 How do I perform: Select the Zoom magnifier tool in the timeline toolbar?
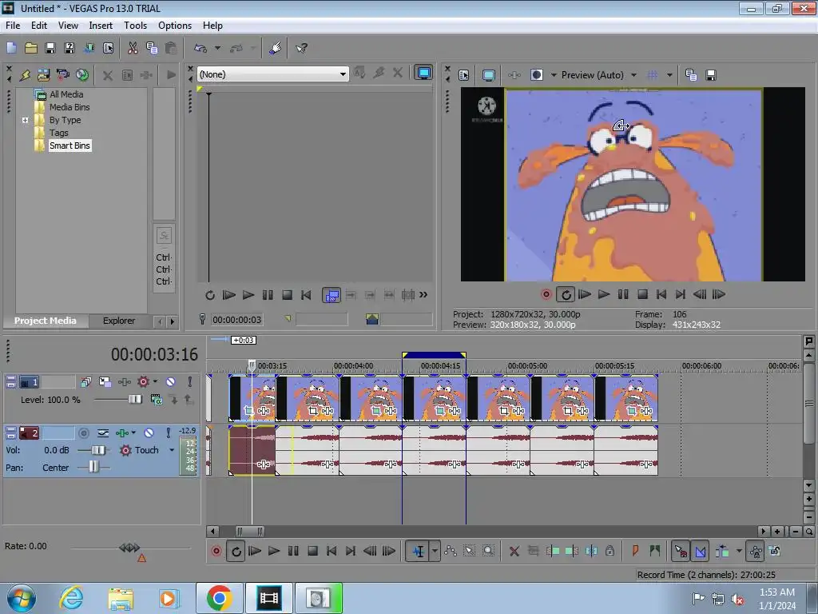click(488, 551)
